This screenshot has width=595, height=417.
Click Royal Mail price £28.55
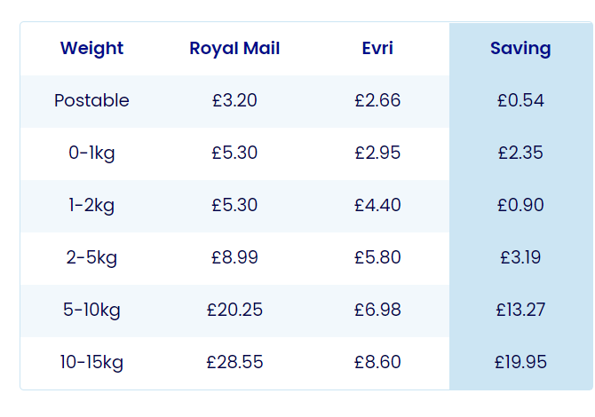click(234, 362)
